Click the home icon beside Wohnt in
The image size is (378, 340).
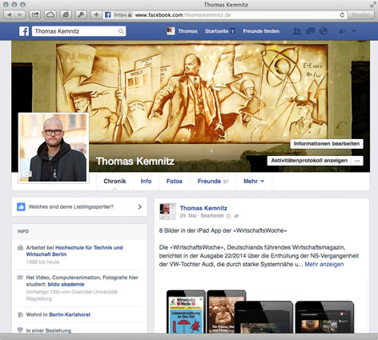[x=20, y=314]
